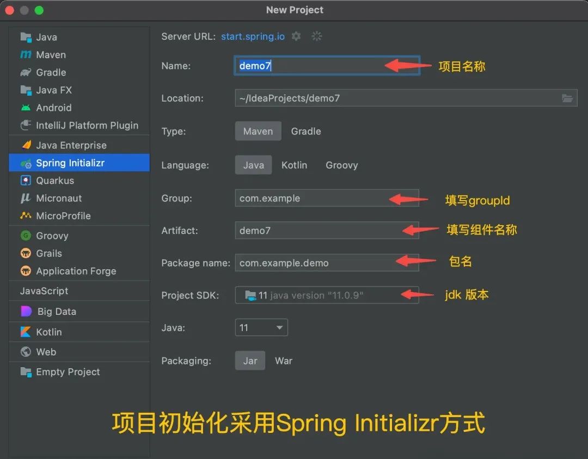Select Micronaut generator entry
Viewport: 588px width, 459px height.
tap(79, 198)
